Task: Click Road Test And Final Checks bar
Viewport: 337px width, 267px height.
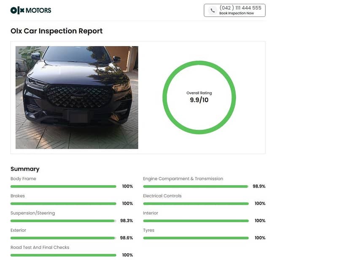Action: [x=63, y=255]
